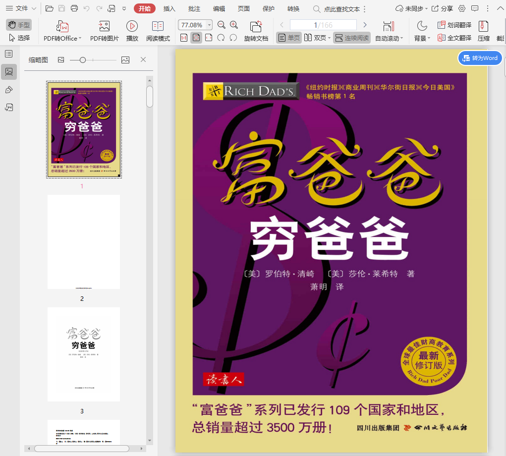Switch to 保护 tab

(269, 9)
